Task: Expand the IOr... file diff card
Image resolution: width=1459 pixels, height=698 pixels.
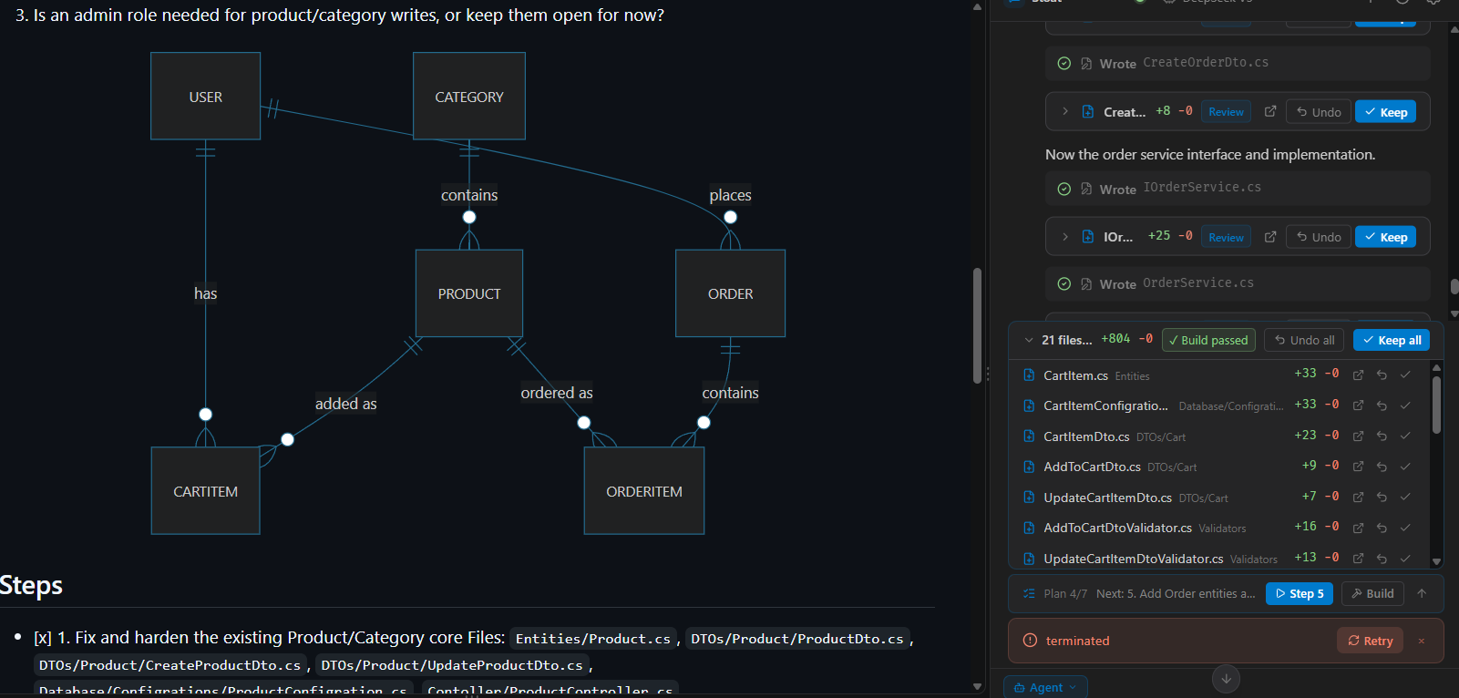Action: pyautogui.click(x=1064, y=236)
